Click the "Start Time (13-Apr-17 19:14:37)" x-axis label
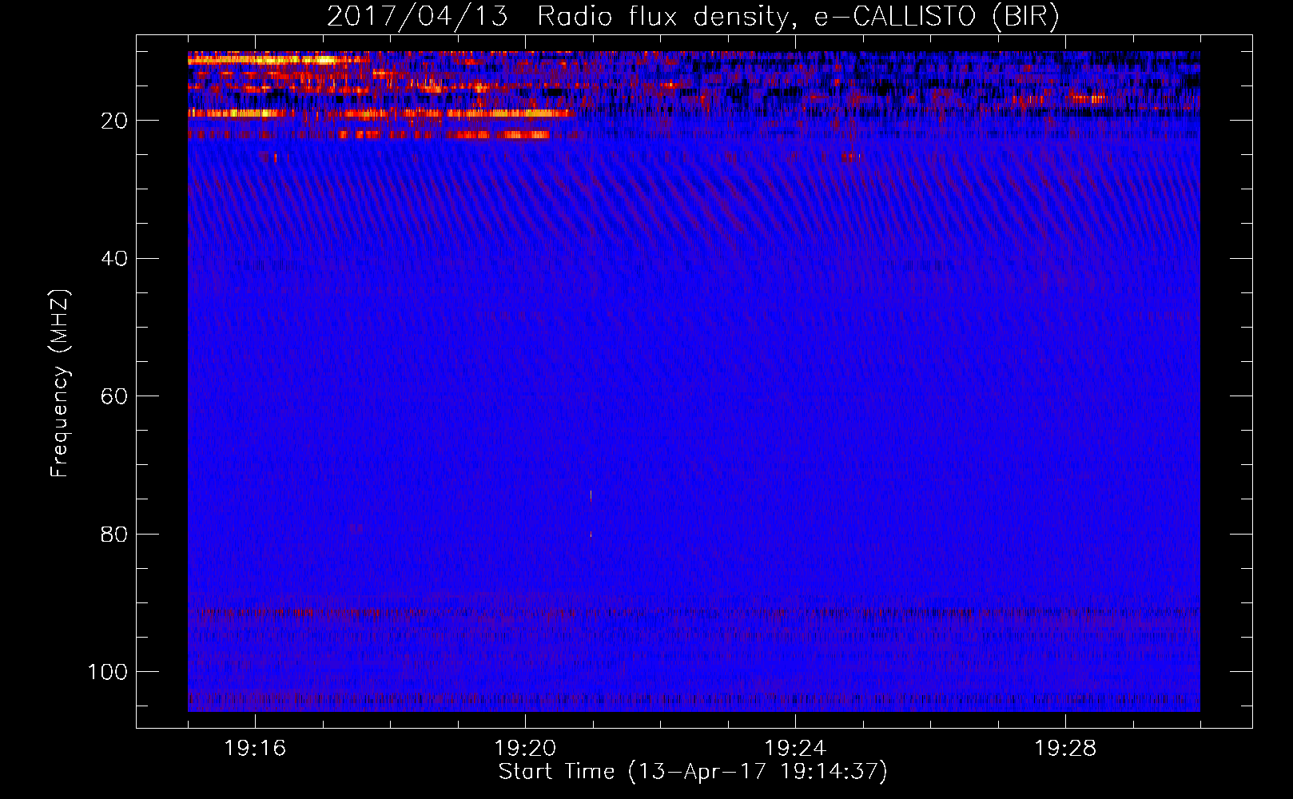 pos(693,772)
